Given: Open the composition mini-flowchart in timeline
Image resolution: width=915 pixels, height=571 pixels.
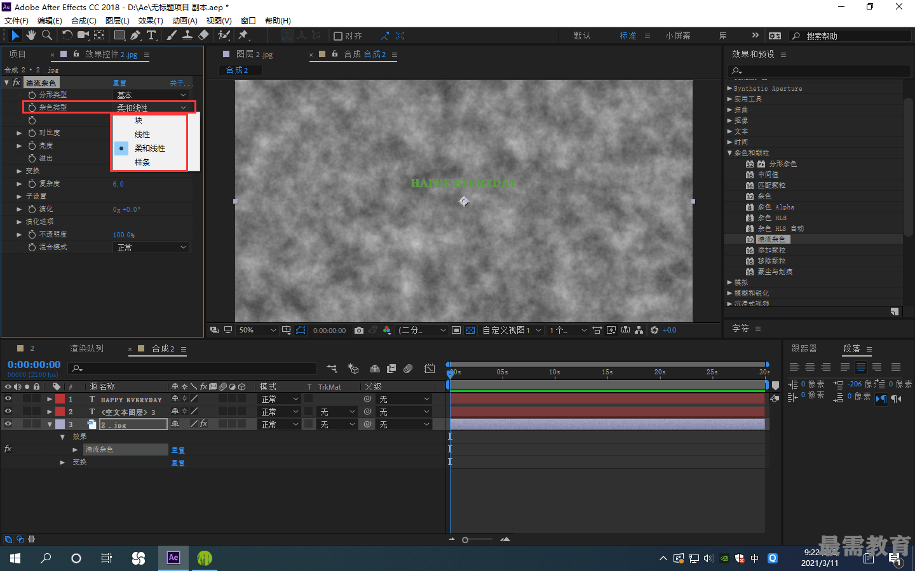Looking at the screenshot, I should click(332, 369).
